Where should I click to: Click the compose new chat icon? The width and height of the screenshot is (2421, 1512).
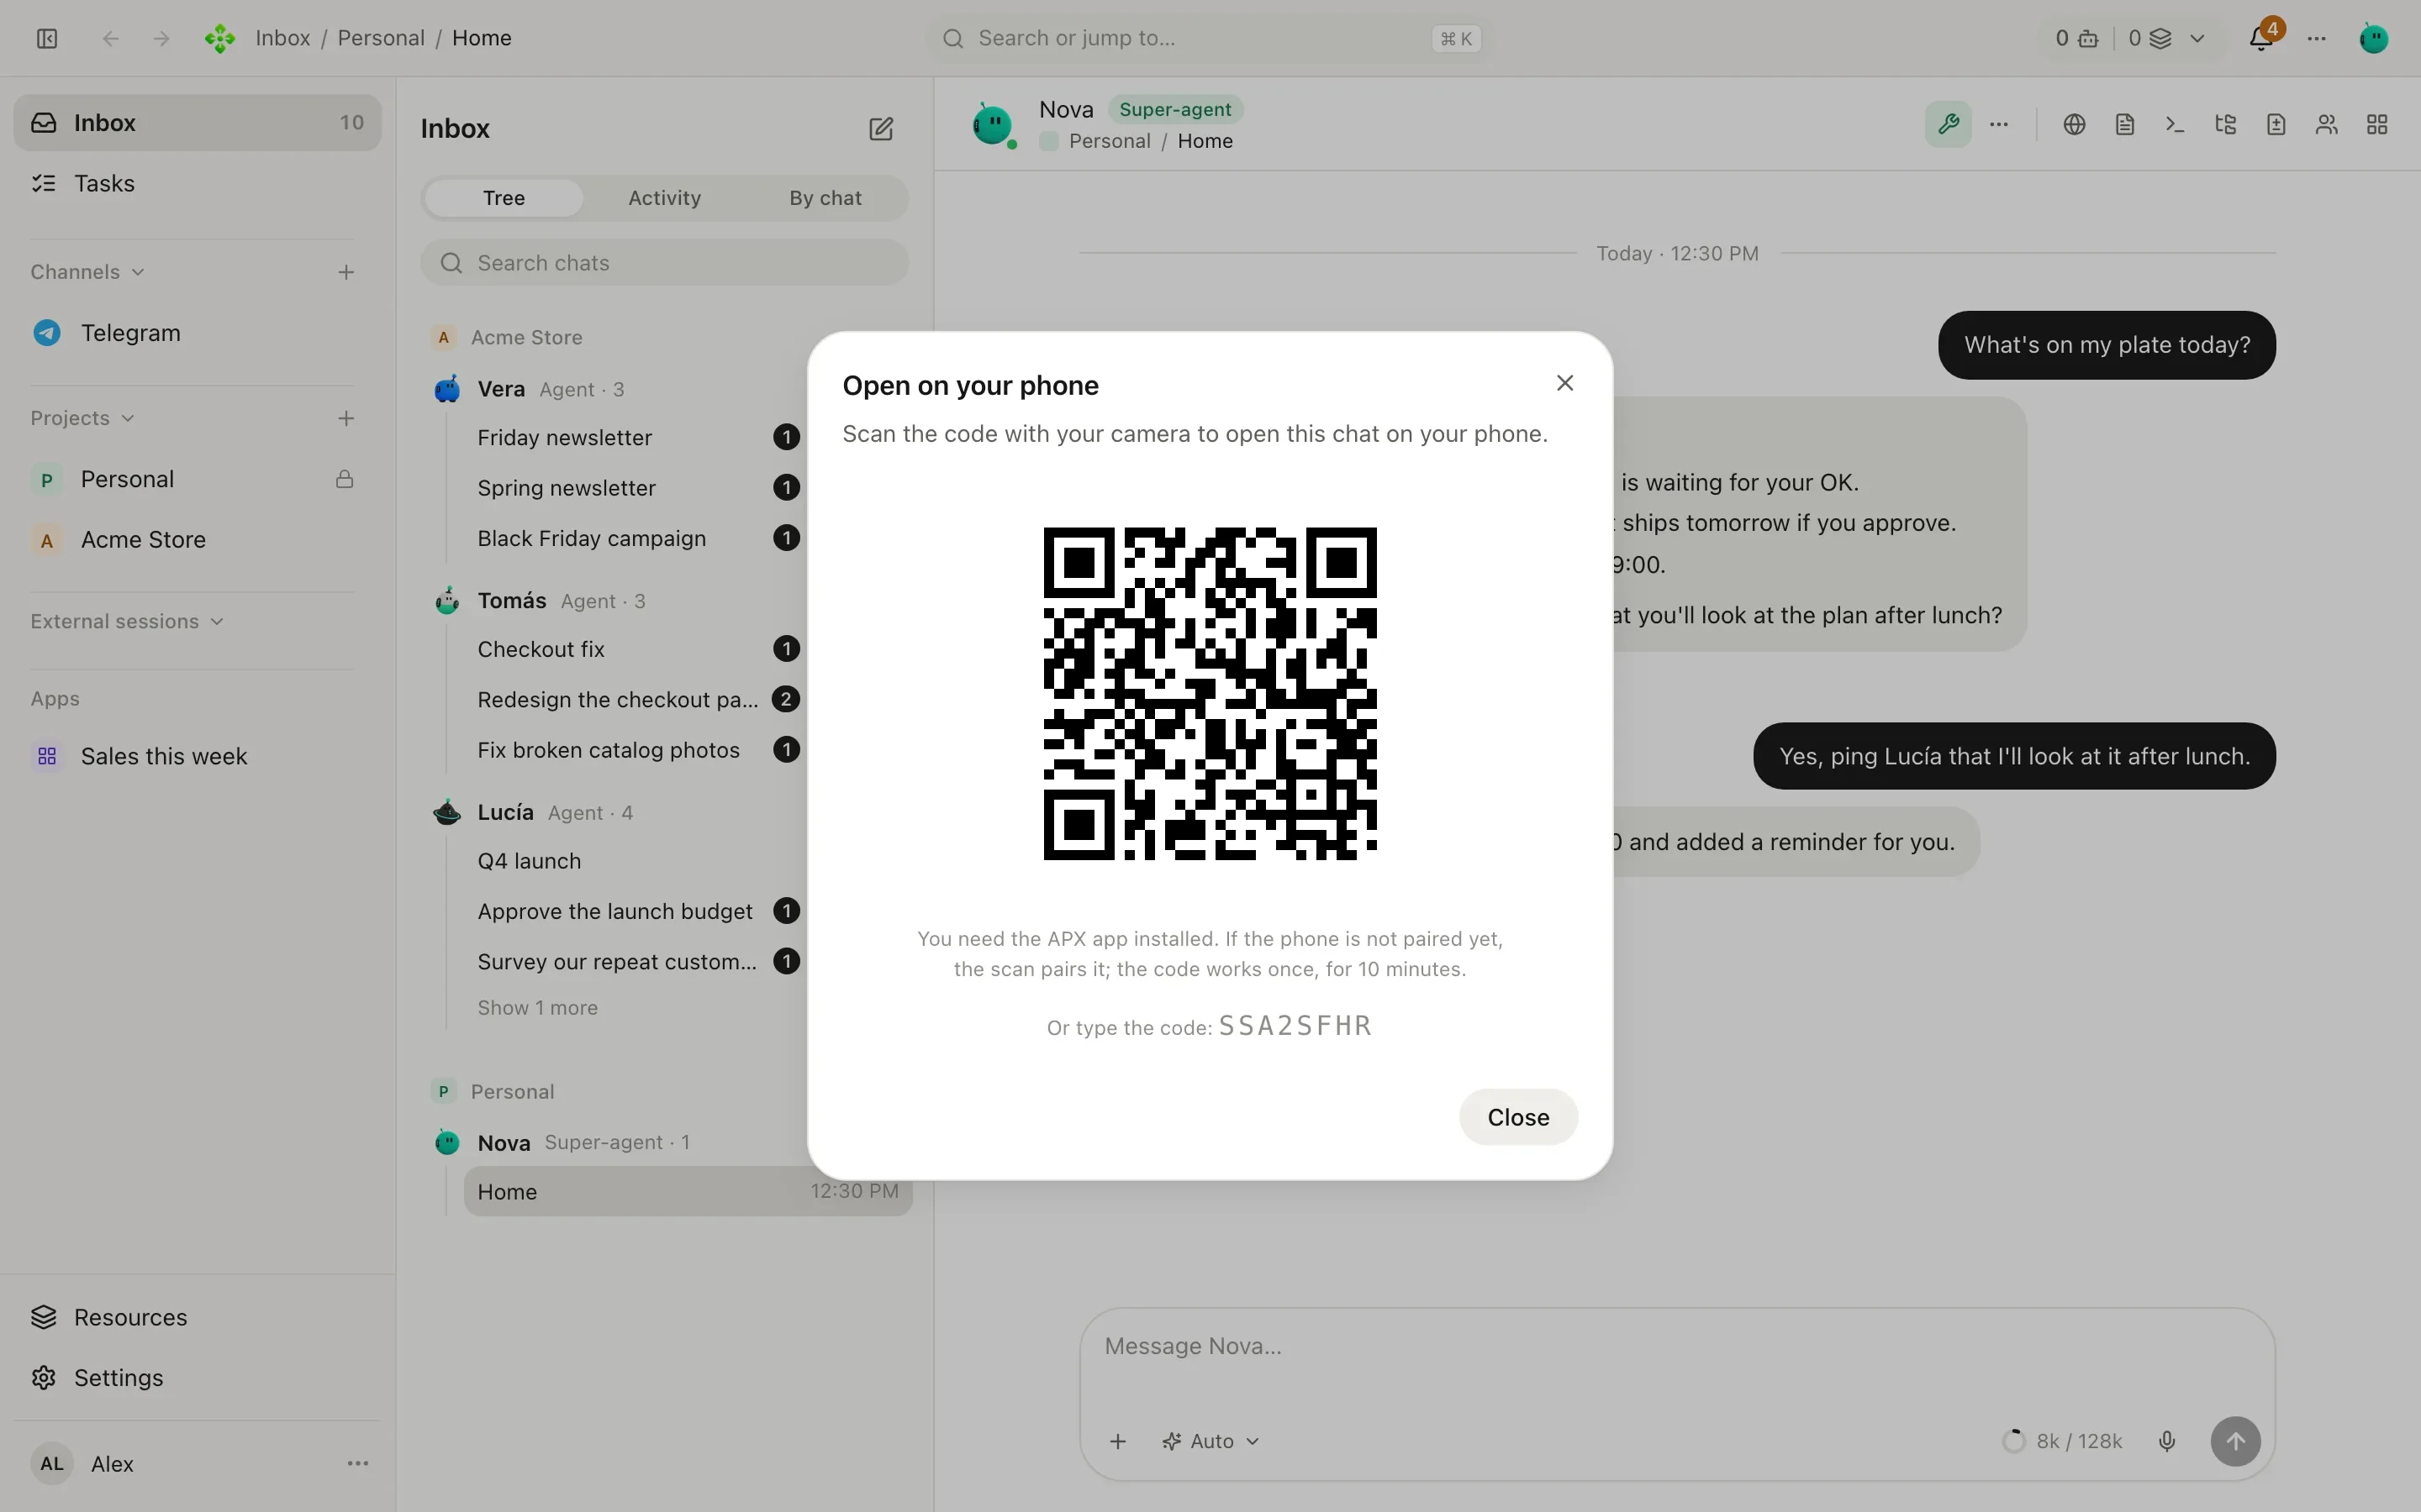pos(880,129)
